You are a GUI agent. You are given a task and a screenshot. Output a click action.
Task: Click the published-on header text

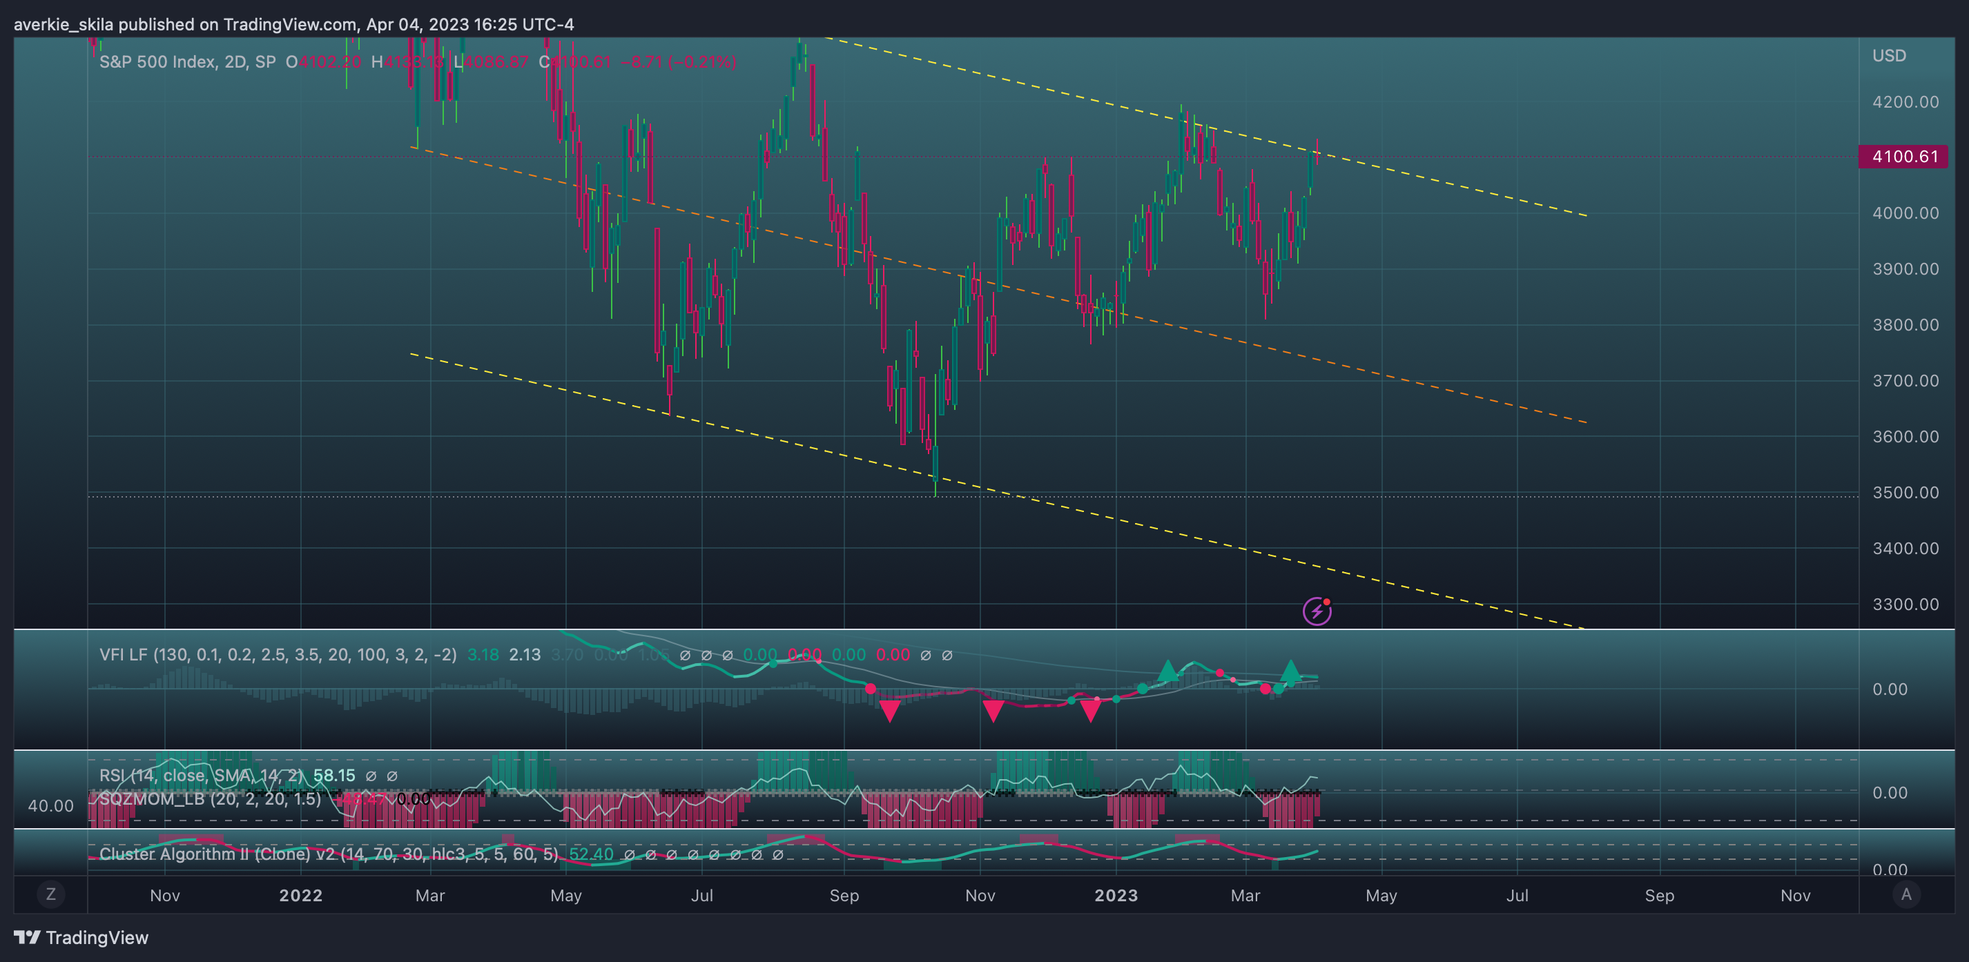pos(293,24)
